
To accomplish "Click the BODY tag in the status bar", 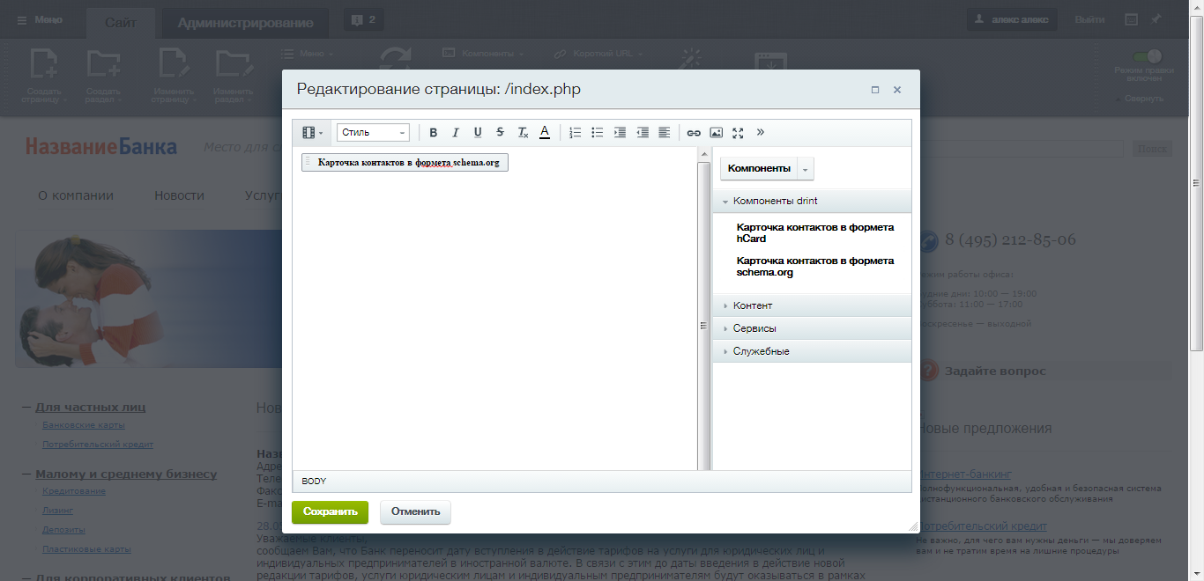I will pos(314,482).
